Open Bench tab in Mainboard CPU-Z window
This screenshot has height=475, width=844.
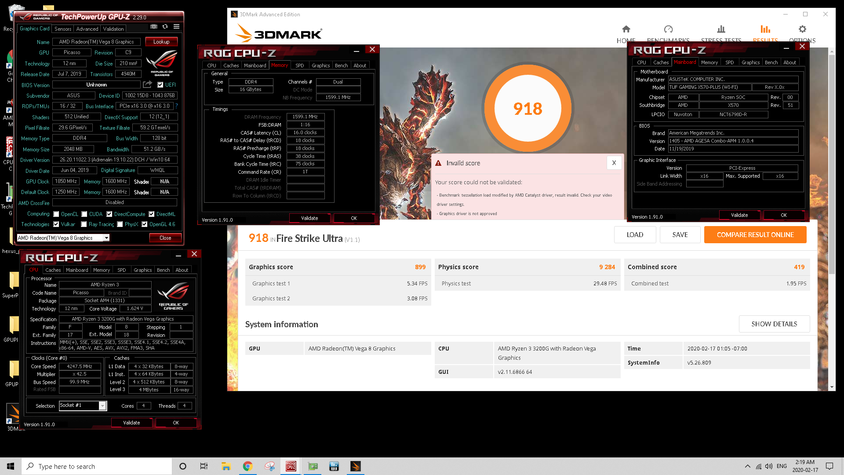click(x=771, y=62)
